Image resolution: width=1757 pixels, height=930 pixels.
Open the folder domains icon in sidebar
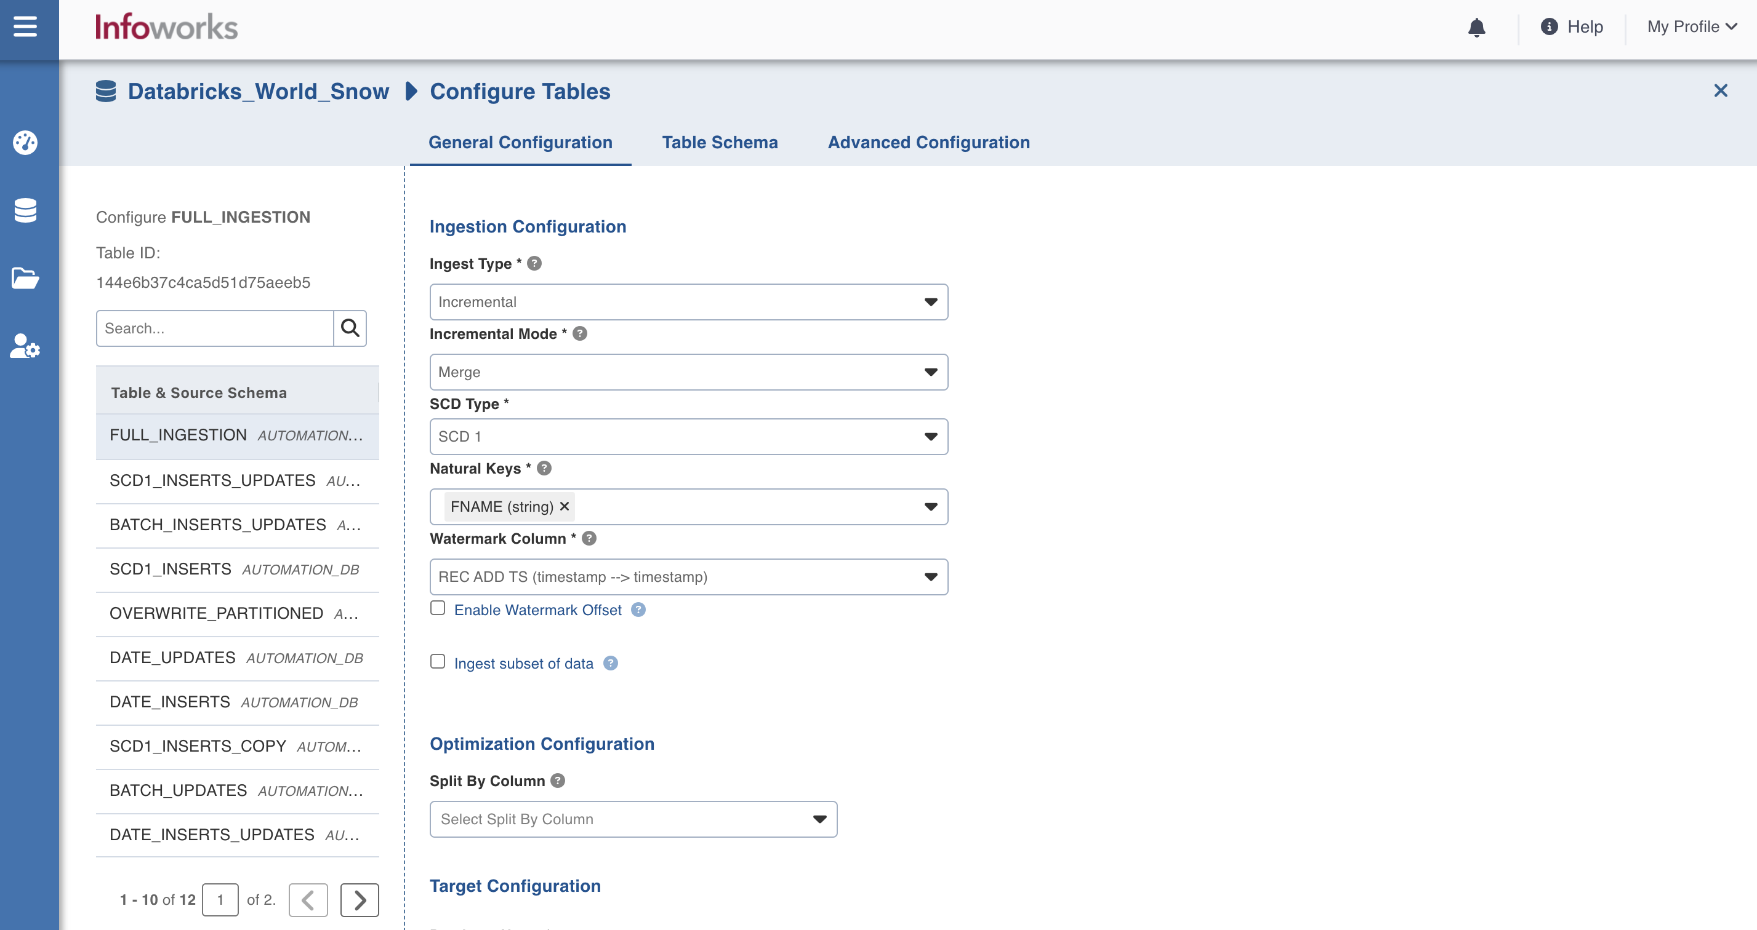25,279
